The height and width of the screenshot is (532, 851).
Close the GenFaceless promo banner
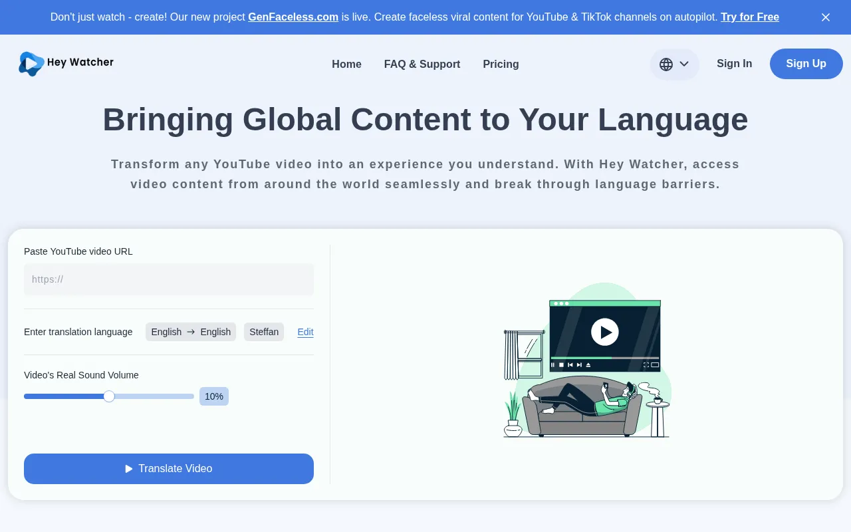pos(826,17)
